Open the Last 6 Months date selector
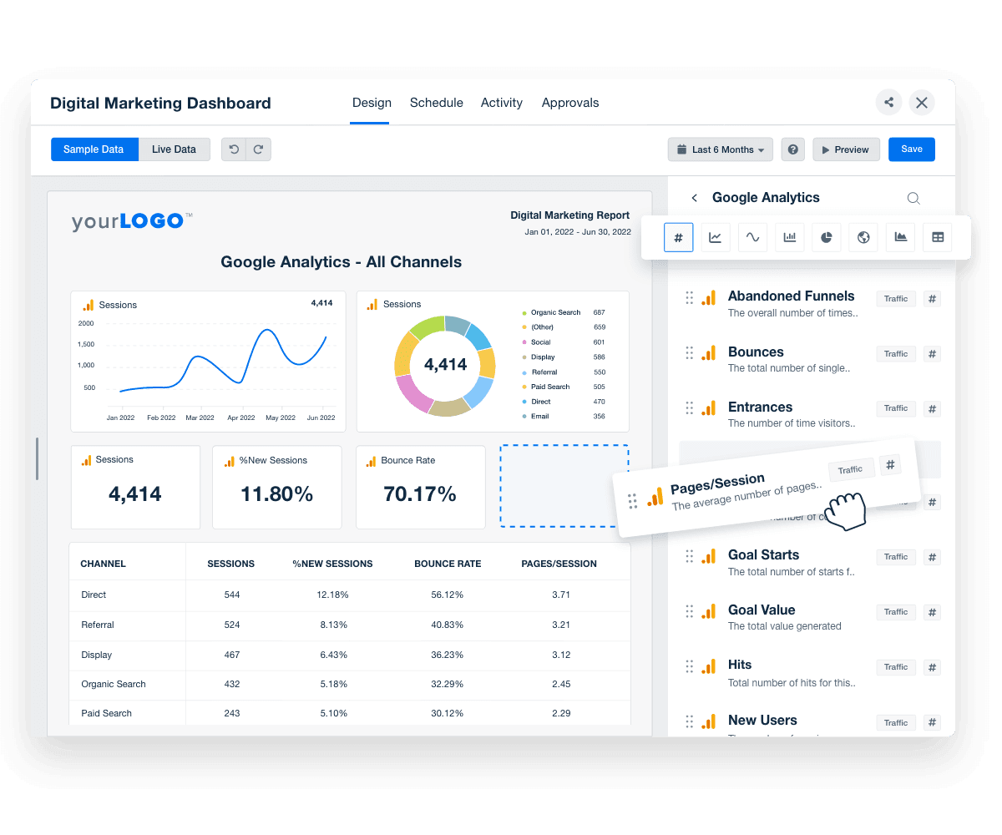 pos(720,149)
